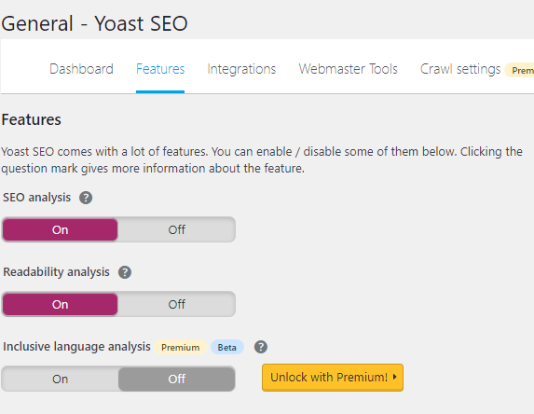Open the Crawl settings tab
Screen dimensions: 534x414
(x=460, y=69)
